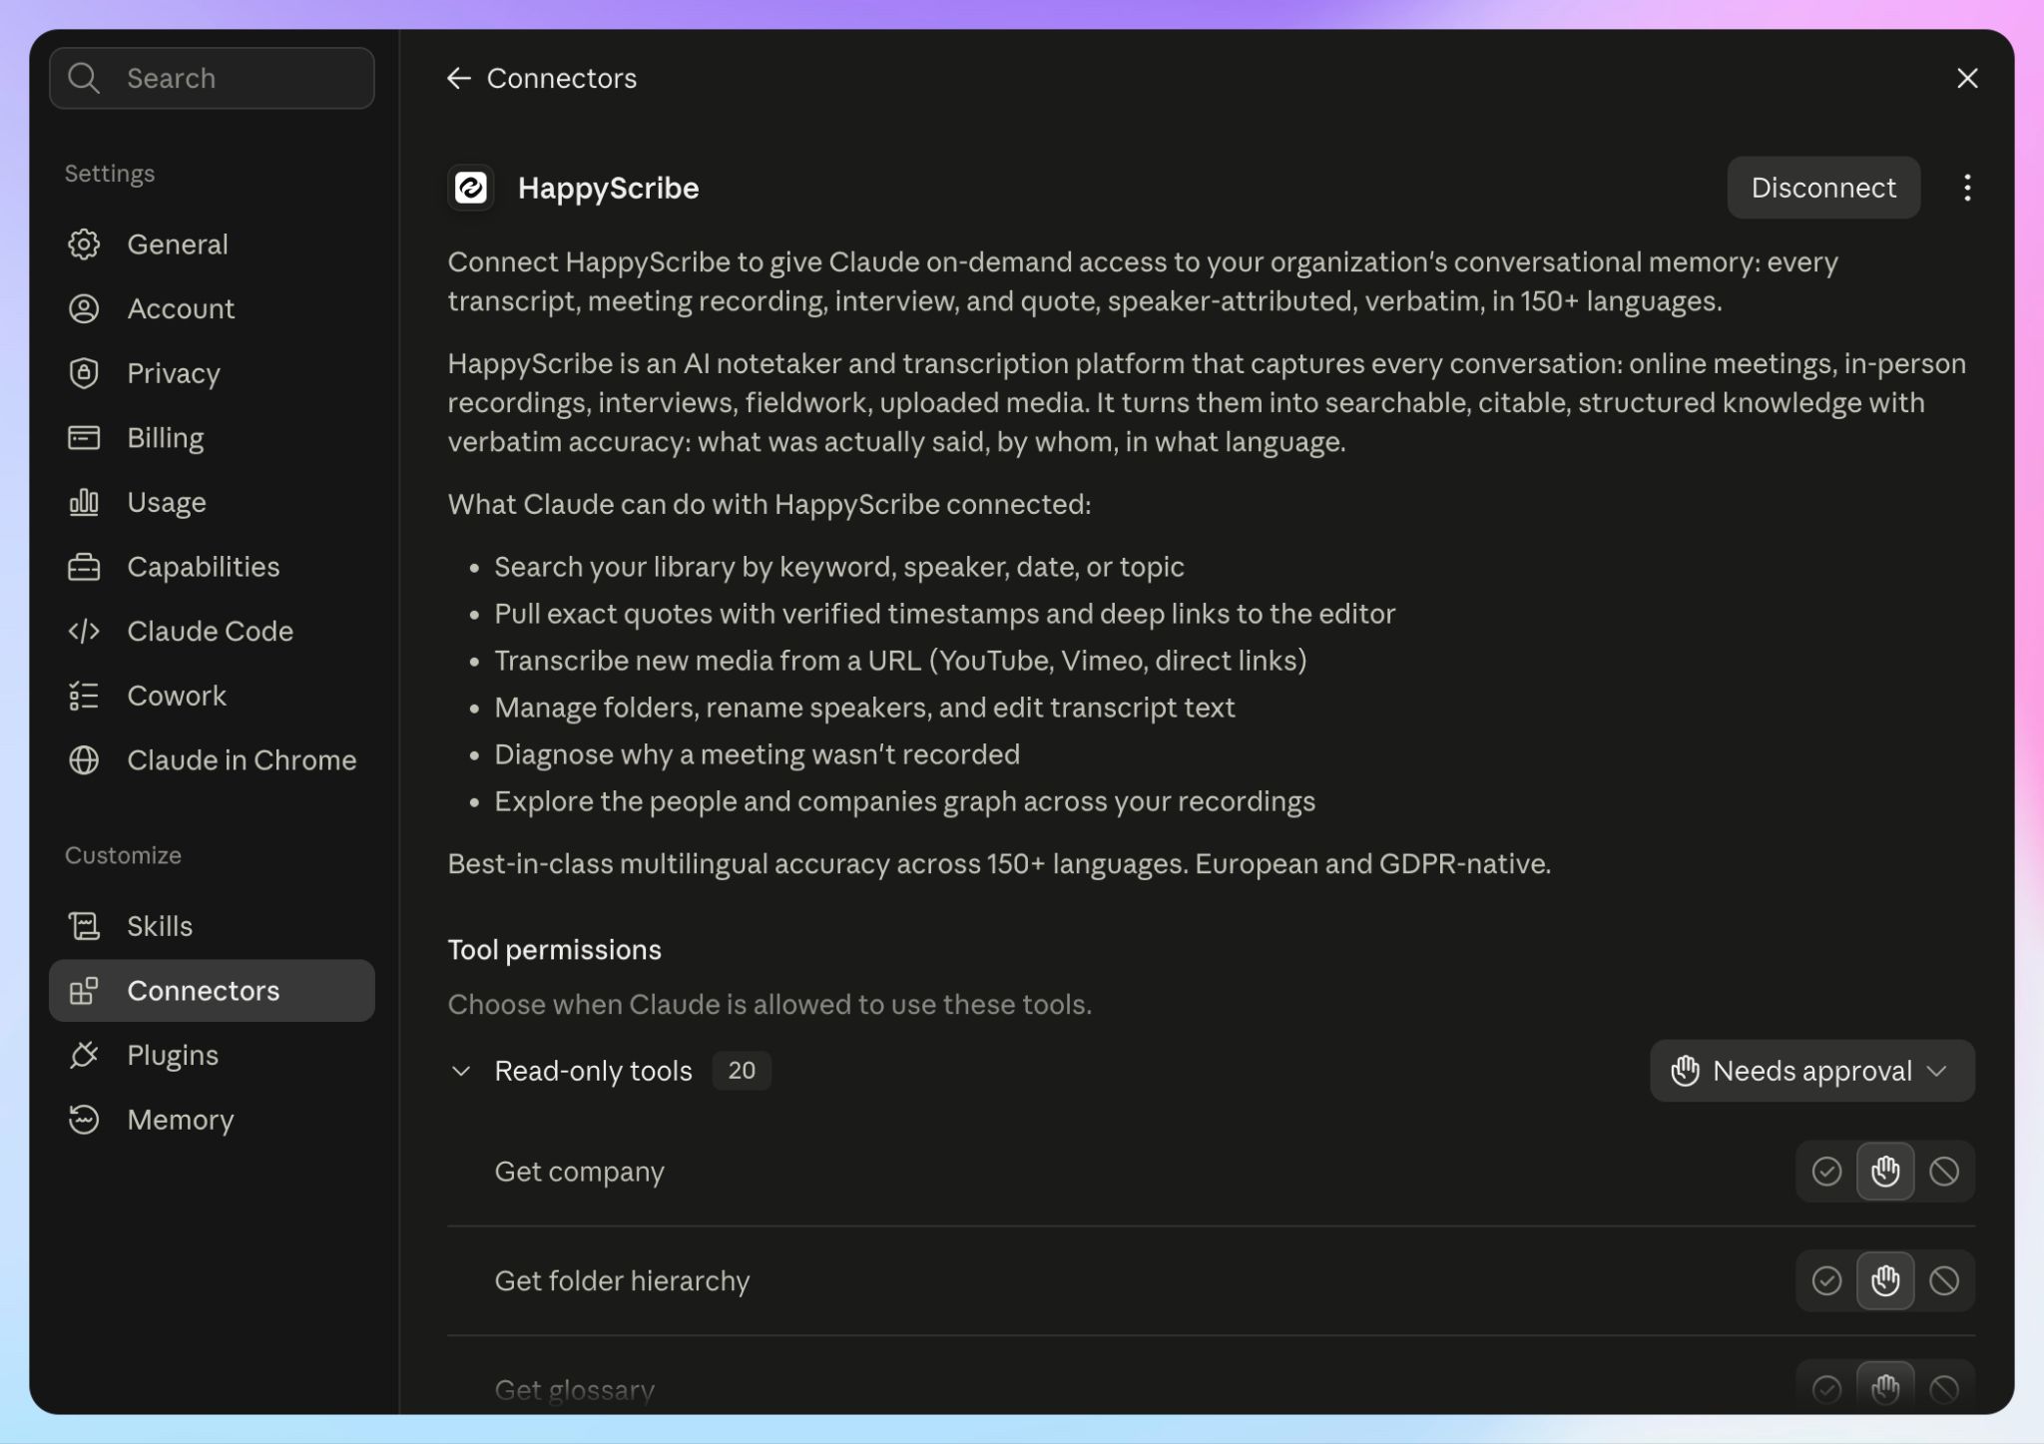Click the Get company tool name

579,1172
